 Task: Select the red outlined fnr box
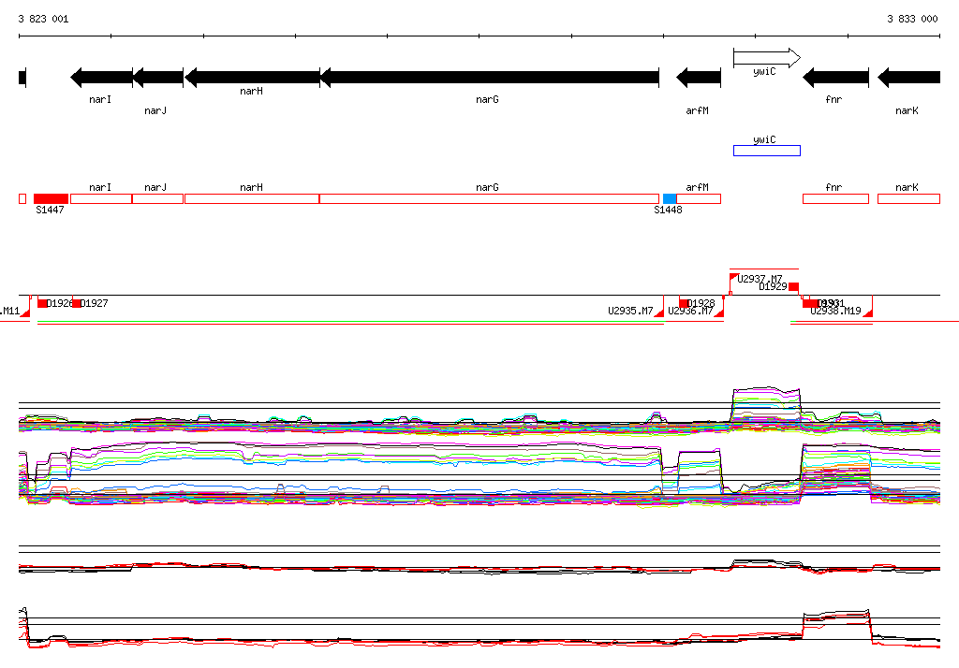tap(835, 198)
